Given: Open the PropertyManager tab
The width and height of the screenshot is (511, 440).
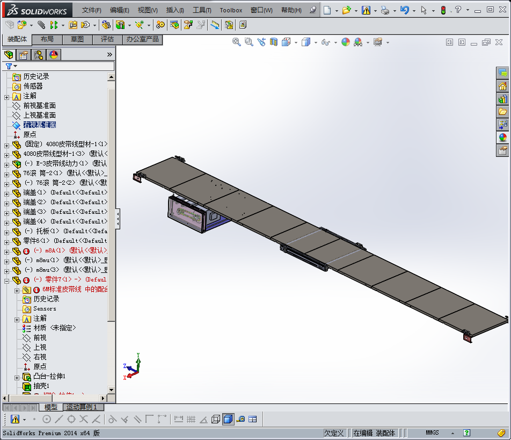Looking at the screenshot, I should (24, 54).
